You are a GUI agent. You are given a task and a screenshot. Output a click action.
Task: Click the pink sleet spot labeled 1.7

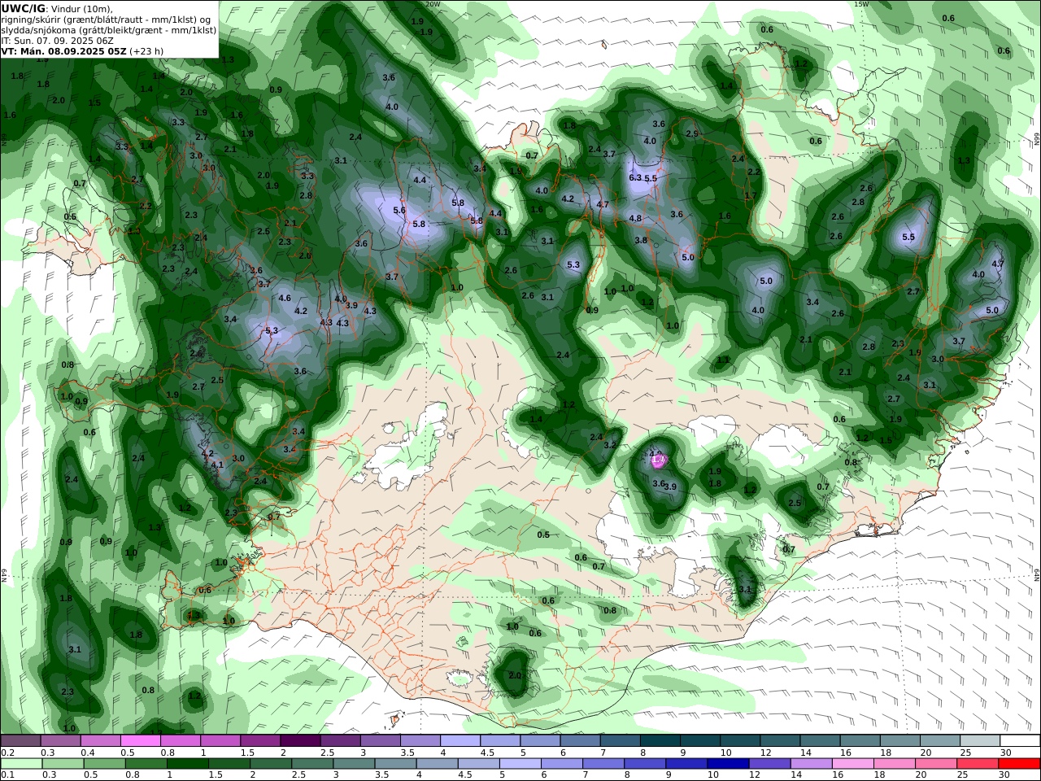[x=659, y=460]
